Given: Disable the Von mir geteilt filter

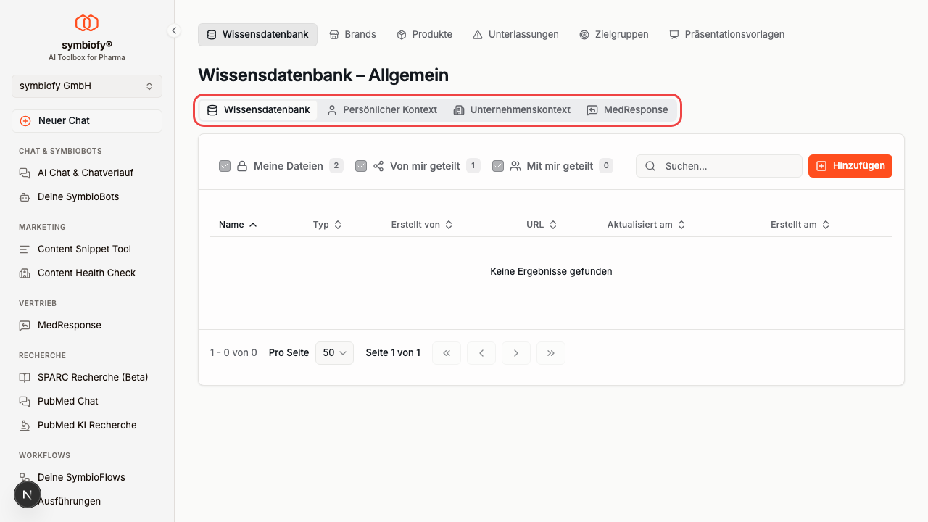Looking at the screenshot, I should point(361,166).
